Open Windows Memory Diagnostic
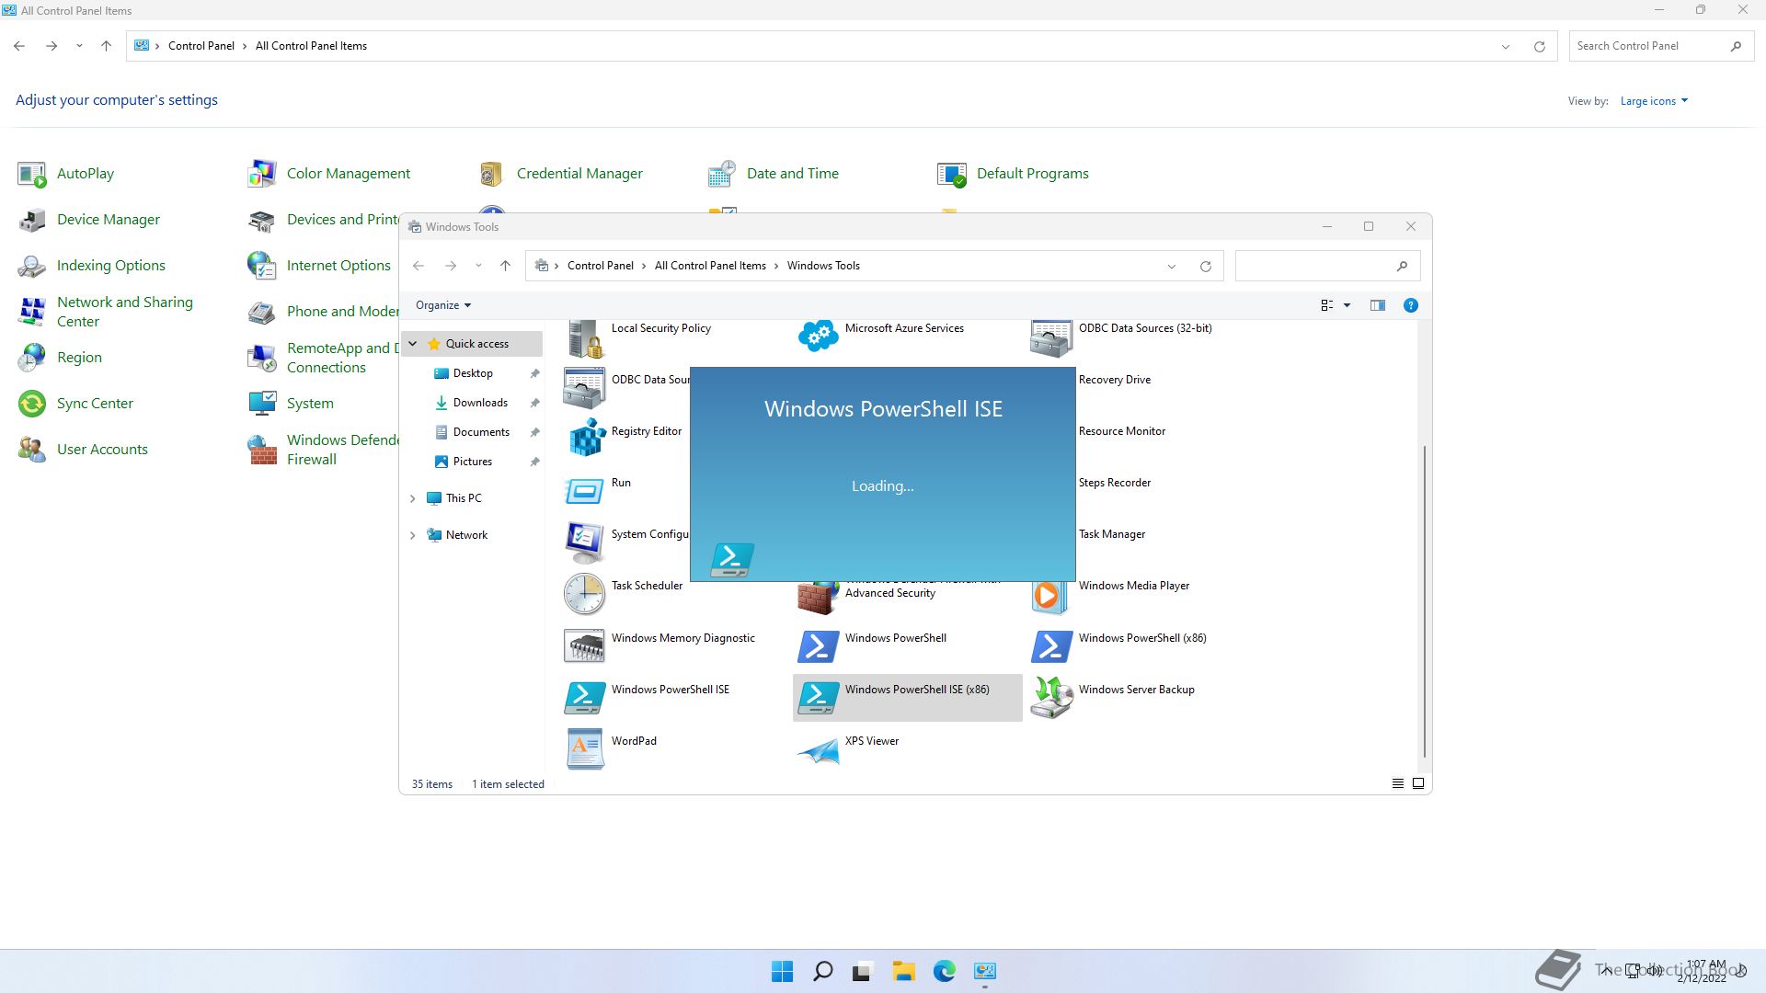1766x993 pixels. [x=682, y=637]
